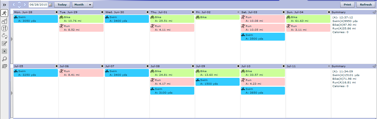This screenshot has width=377, height=119.
Task: Click the dot on Mon. Jun-28 header
Action: (56, 12)
